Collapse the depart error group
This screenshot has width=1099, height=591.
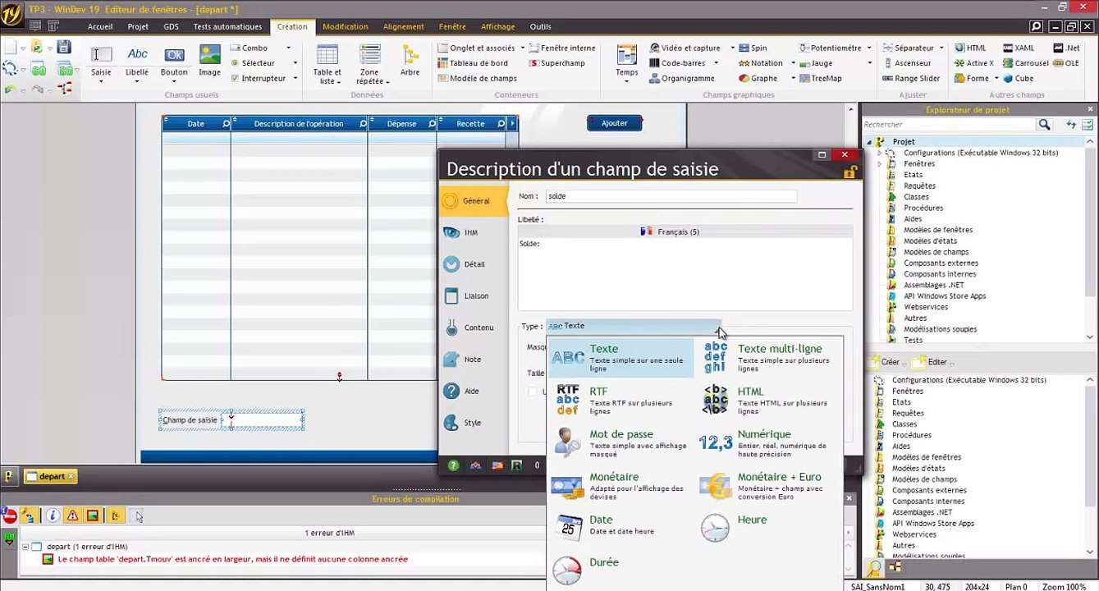[25, 547]
